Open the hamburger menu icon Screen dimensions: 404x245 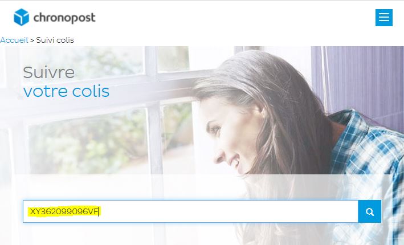point(383,18)
